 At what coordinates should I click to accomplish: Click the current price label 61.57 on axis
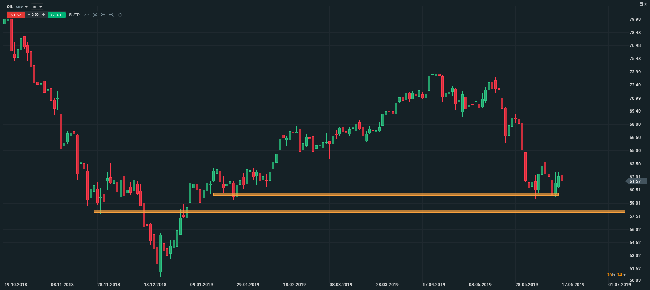pos(635,181)
